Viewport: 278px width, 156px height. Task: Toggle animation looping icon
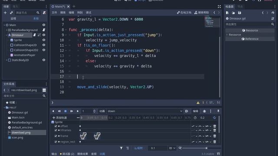point(214,117)
